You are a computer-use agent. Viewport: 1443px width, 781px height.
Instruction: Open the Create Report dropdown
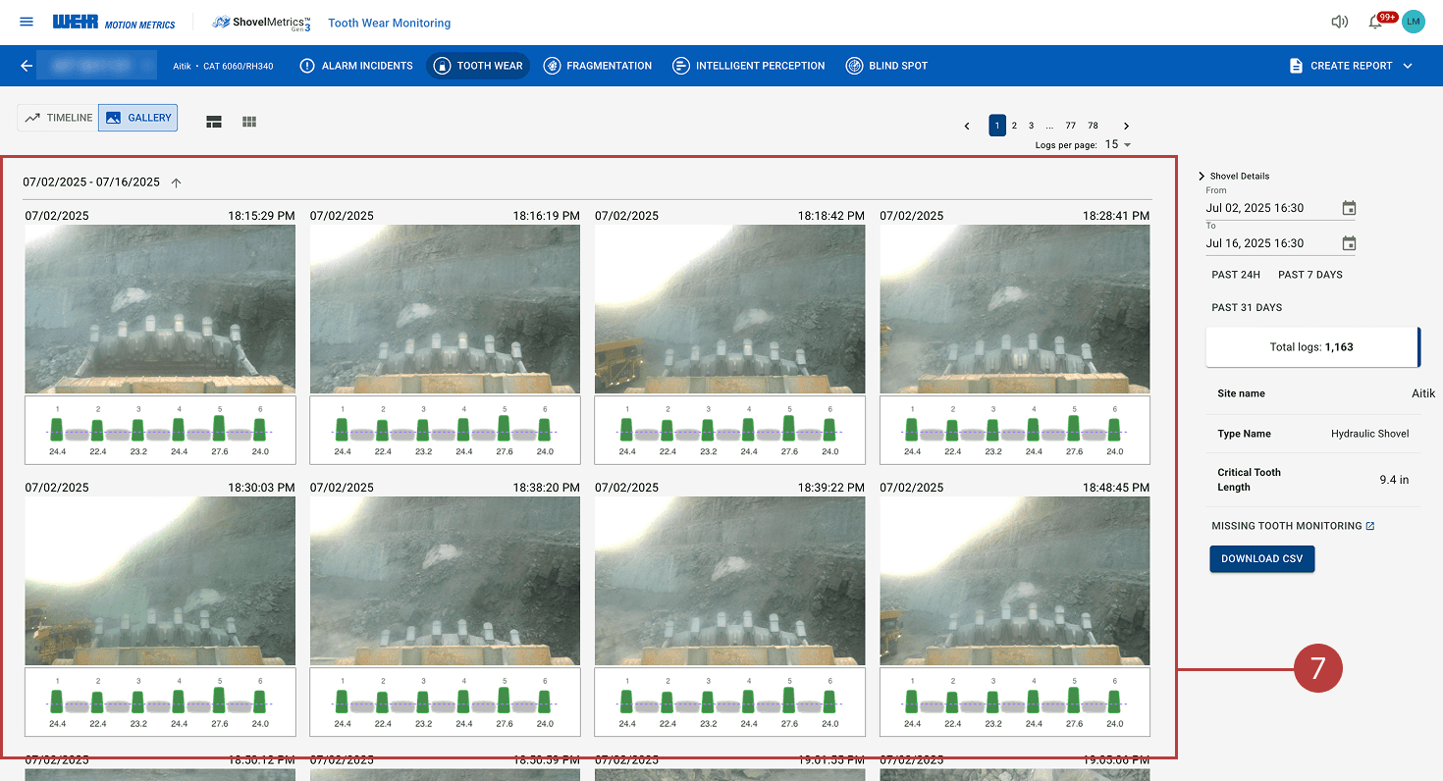tap(1351, 66)
